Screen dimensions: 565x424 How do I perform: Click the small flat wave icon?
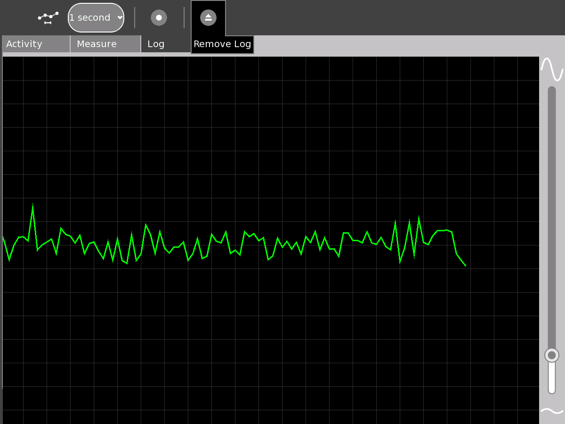(x=552, y=411)
